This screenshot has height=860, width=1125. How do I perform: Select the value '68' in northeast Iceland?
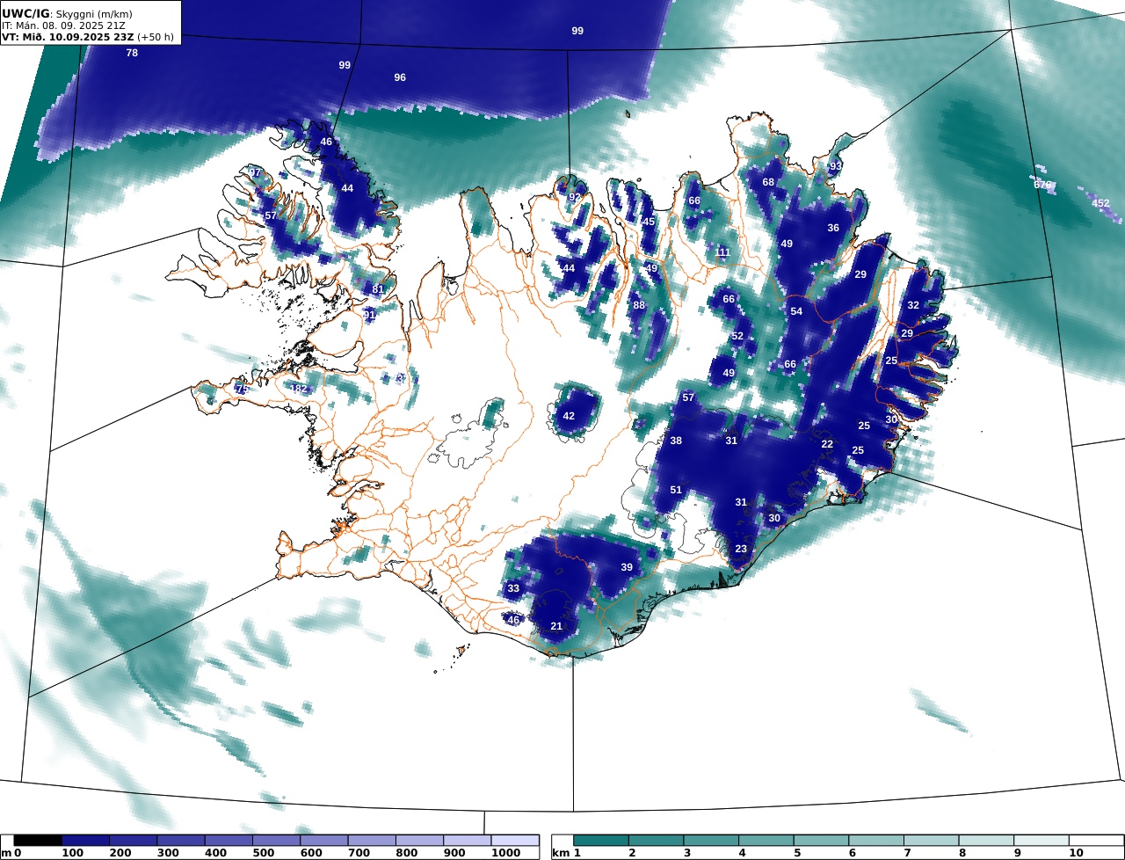[768, 182]
